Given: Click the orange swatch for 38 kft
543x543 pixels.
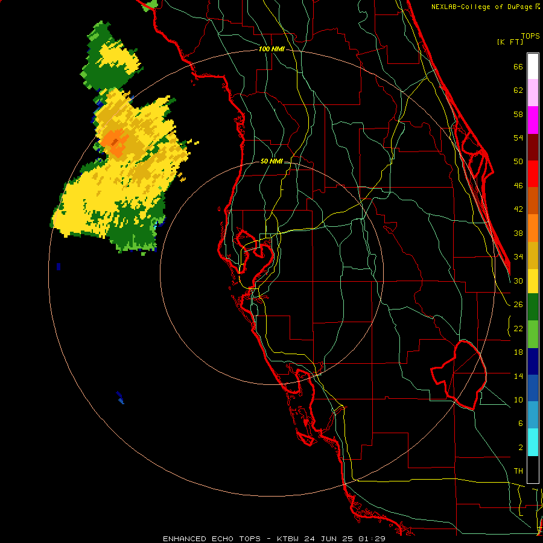Looking at the screenshot, I should click(x=533, y=228).
